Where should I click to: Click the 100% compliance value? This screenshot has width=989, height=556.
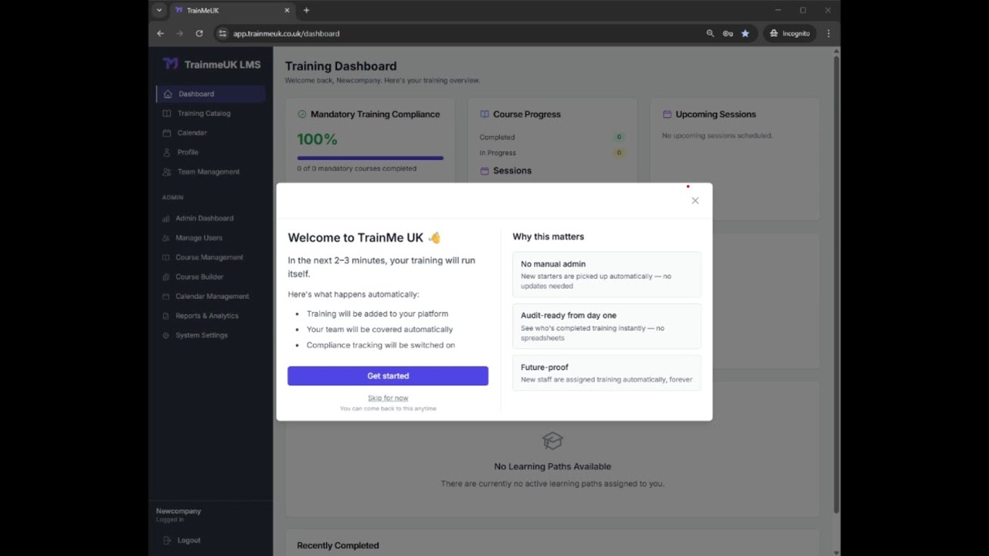click(x=317, y=140)
